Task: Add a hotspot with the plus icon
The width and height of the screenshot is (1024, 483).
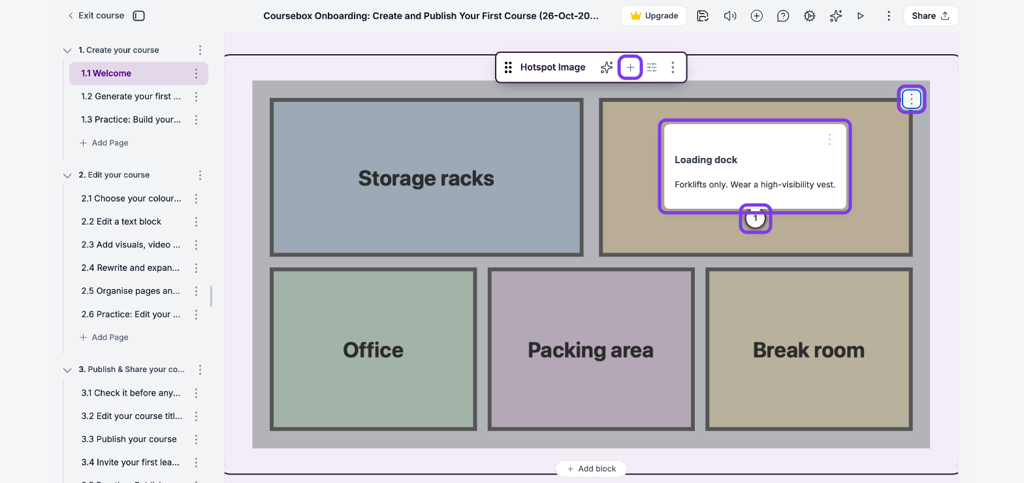Action: 630,67
